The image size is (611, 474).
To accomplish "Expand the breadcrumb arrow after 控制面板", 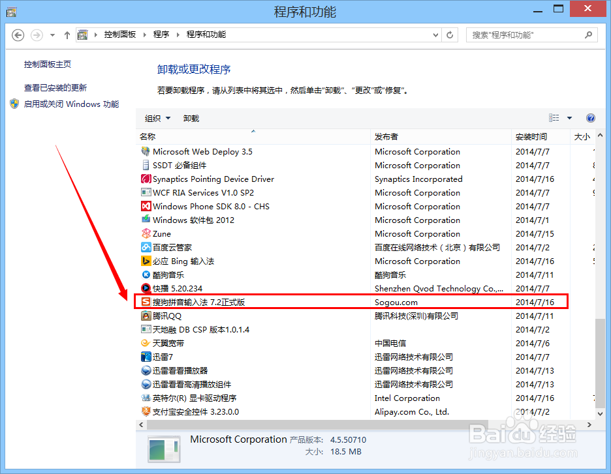I will pos(144,35).
